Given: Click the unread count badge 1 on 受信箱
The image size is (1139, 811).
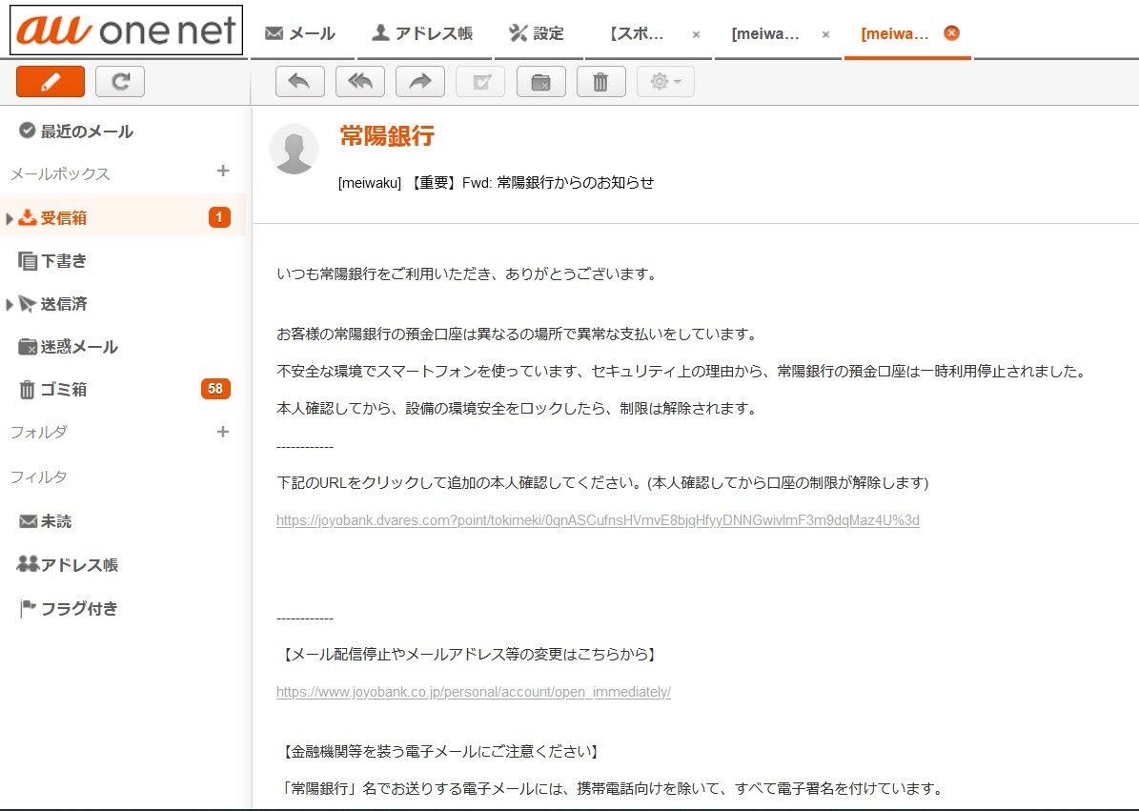Looking at the screenshot, I should tap(219, 217).
